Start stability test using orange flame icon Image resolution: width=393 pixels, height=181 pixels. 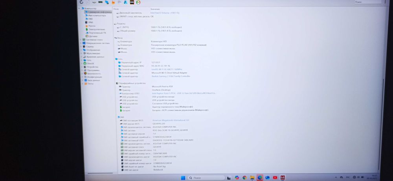tap(113, 2)
